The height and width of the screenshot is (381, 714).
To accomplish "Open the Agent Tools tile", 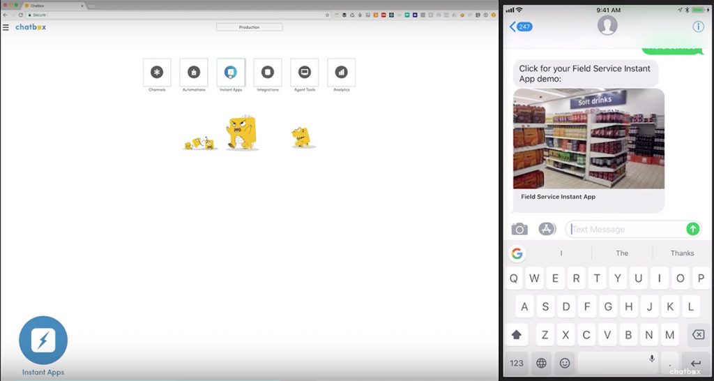I will [304, 72].
